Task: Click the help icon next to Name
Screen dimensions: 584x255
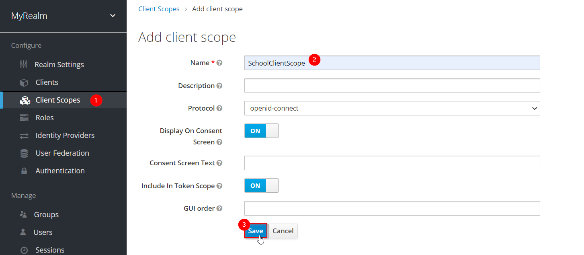Action: (219, 62)
